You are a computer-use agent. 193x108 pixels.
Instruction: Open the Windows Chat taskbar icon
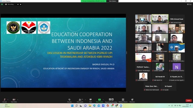click(85, 106)
